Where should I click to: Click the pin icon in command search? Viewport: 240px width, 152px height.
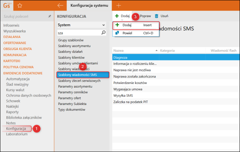pyautogui.click(x=49, y=17)
